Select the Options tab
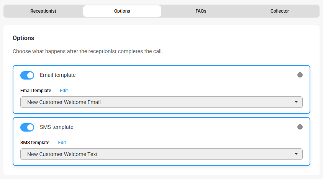 (x=122, y=11)
